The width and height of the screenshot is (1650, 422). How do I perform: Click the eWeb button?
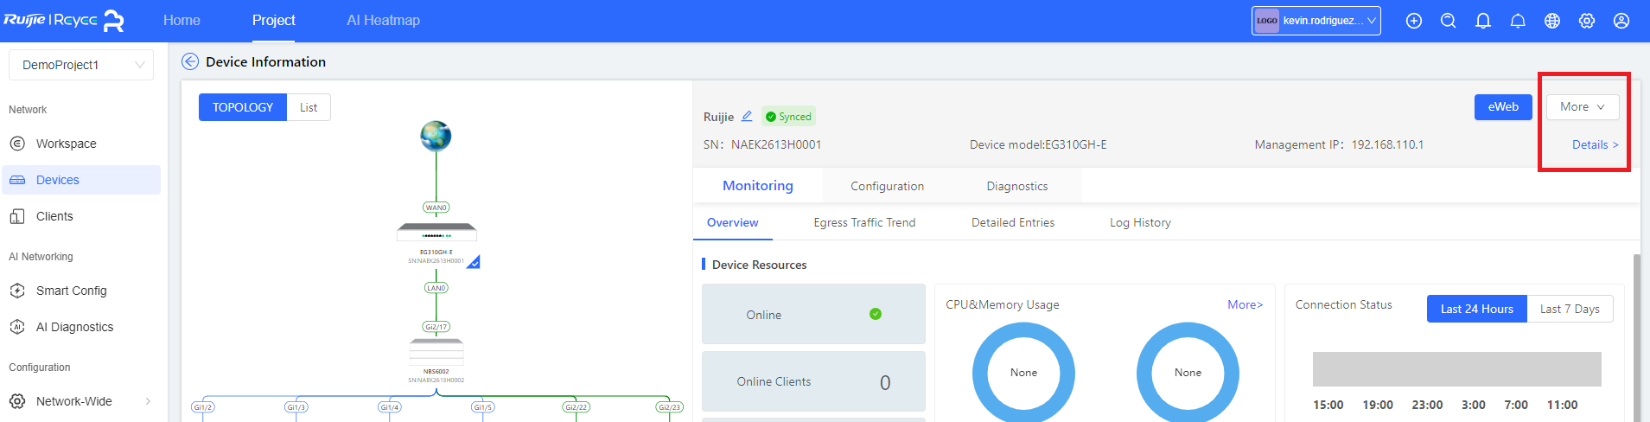pyautogui.click(x=1503, y=106)
